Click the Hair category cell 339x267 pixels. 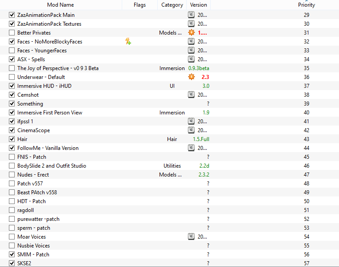172,139
